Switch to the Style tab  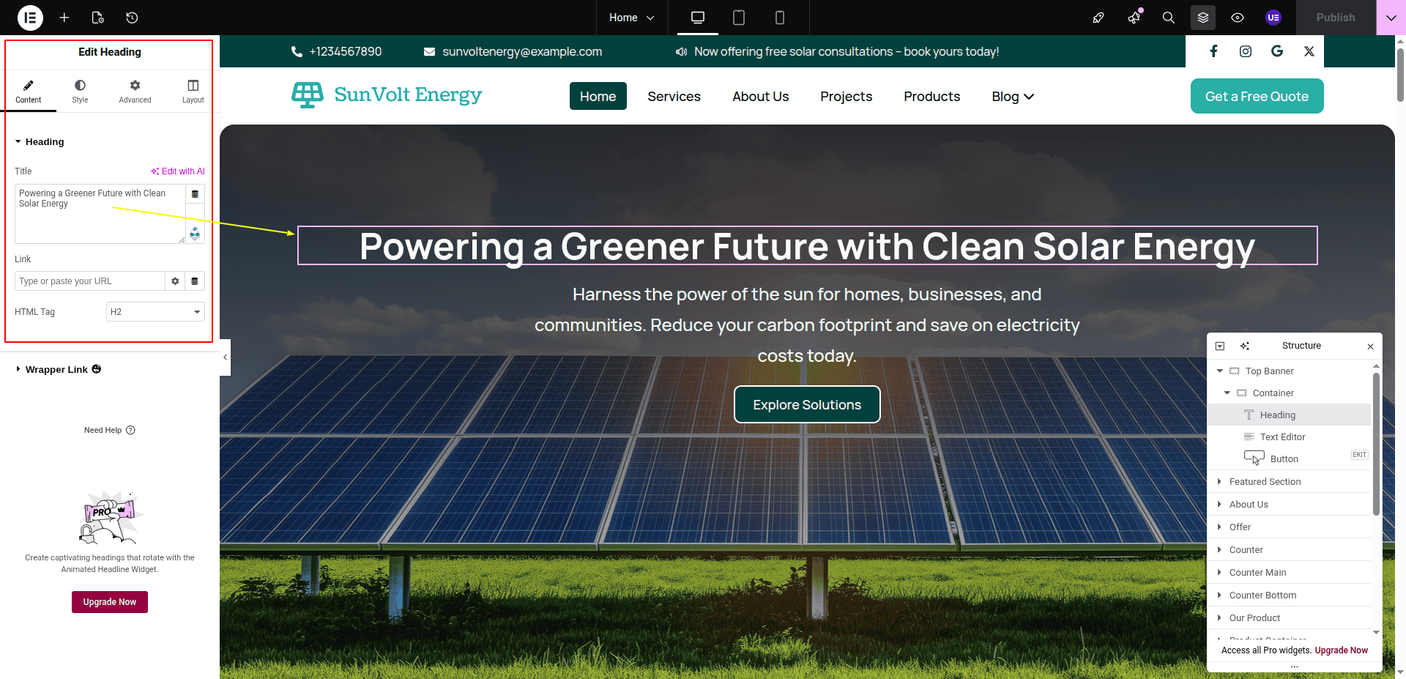click(x=80, y=91)
